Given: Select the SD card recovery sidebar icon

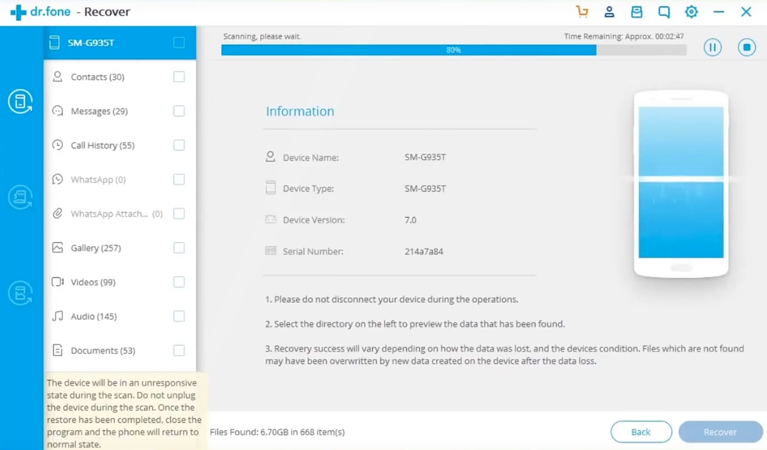Looking at the screenshot, I should (x=20, y=197).
